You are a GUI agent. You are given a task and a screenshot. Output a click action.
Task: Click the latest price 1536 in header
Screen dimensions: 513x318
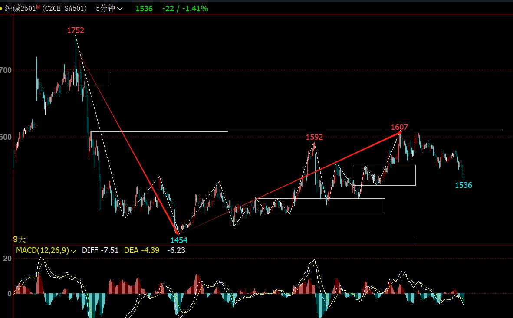click(x=144, y=9)
